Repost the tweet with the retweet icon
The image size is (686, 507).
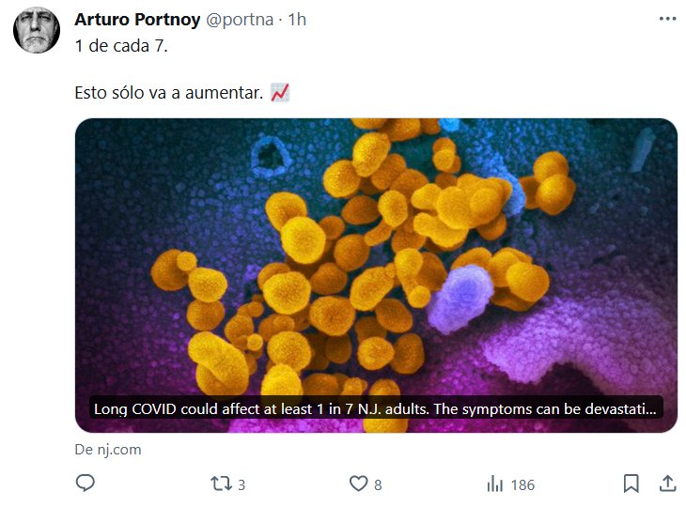(x=221, y=484)
